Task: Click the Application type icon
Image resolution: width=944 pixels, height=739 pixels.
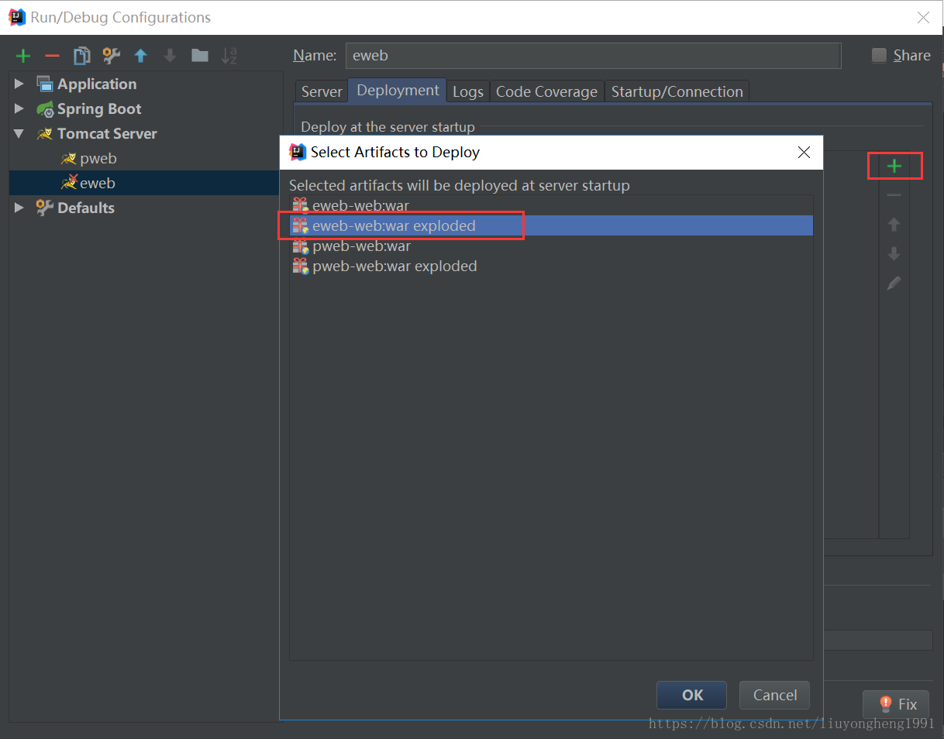Action: pos(44,84)
